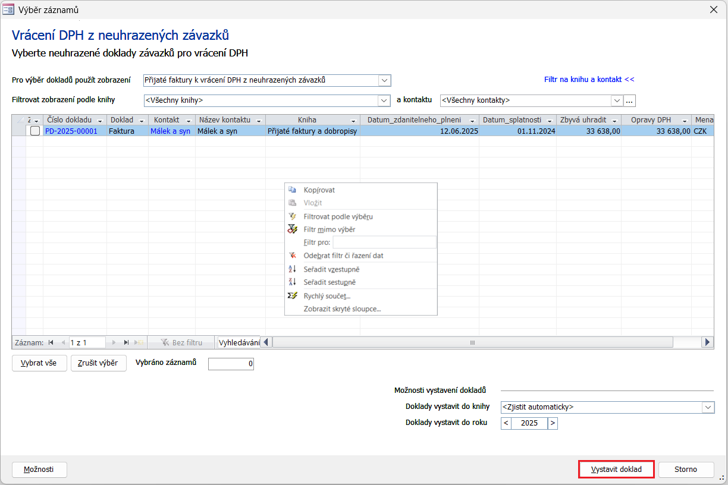
Task: Open Číslo dokladu column filter arrow
Action: coord(100,120)
